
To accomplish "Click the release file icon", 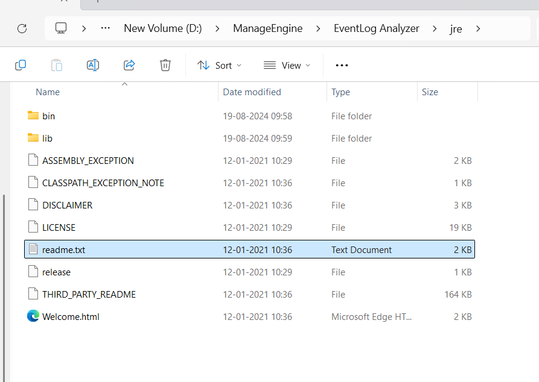I will pyautogui.click(x=33, y=272).
